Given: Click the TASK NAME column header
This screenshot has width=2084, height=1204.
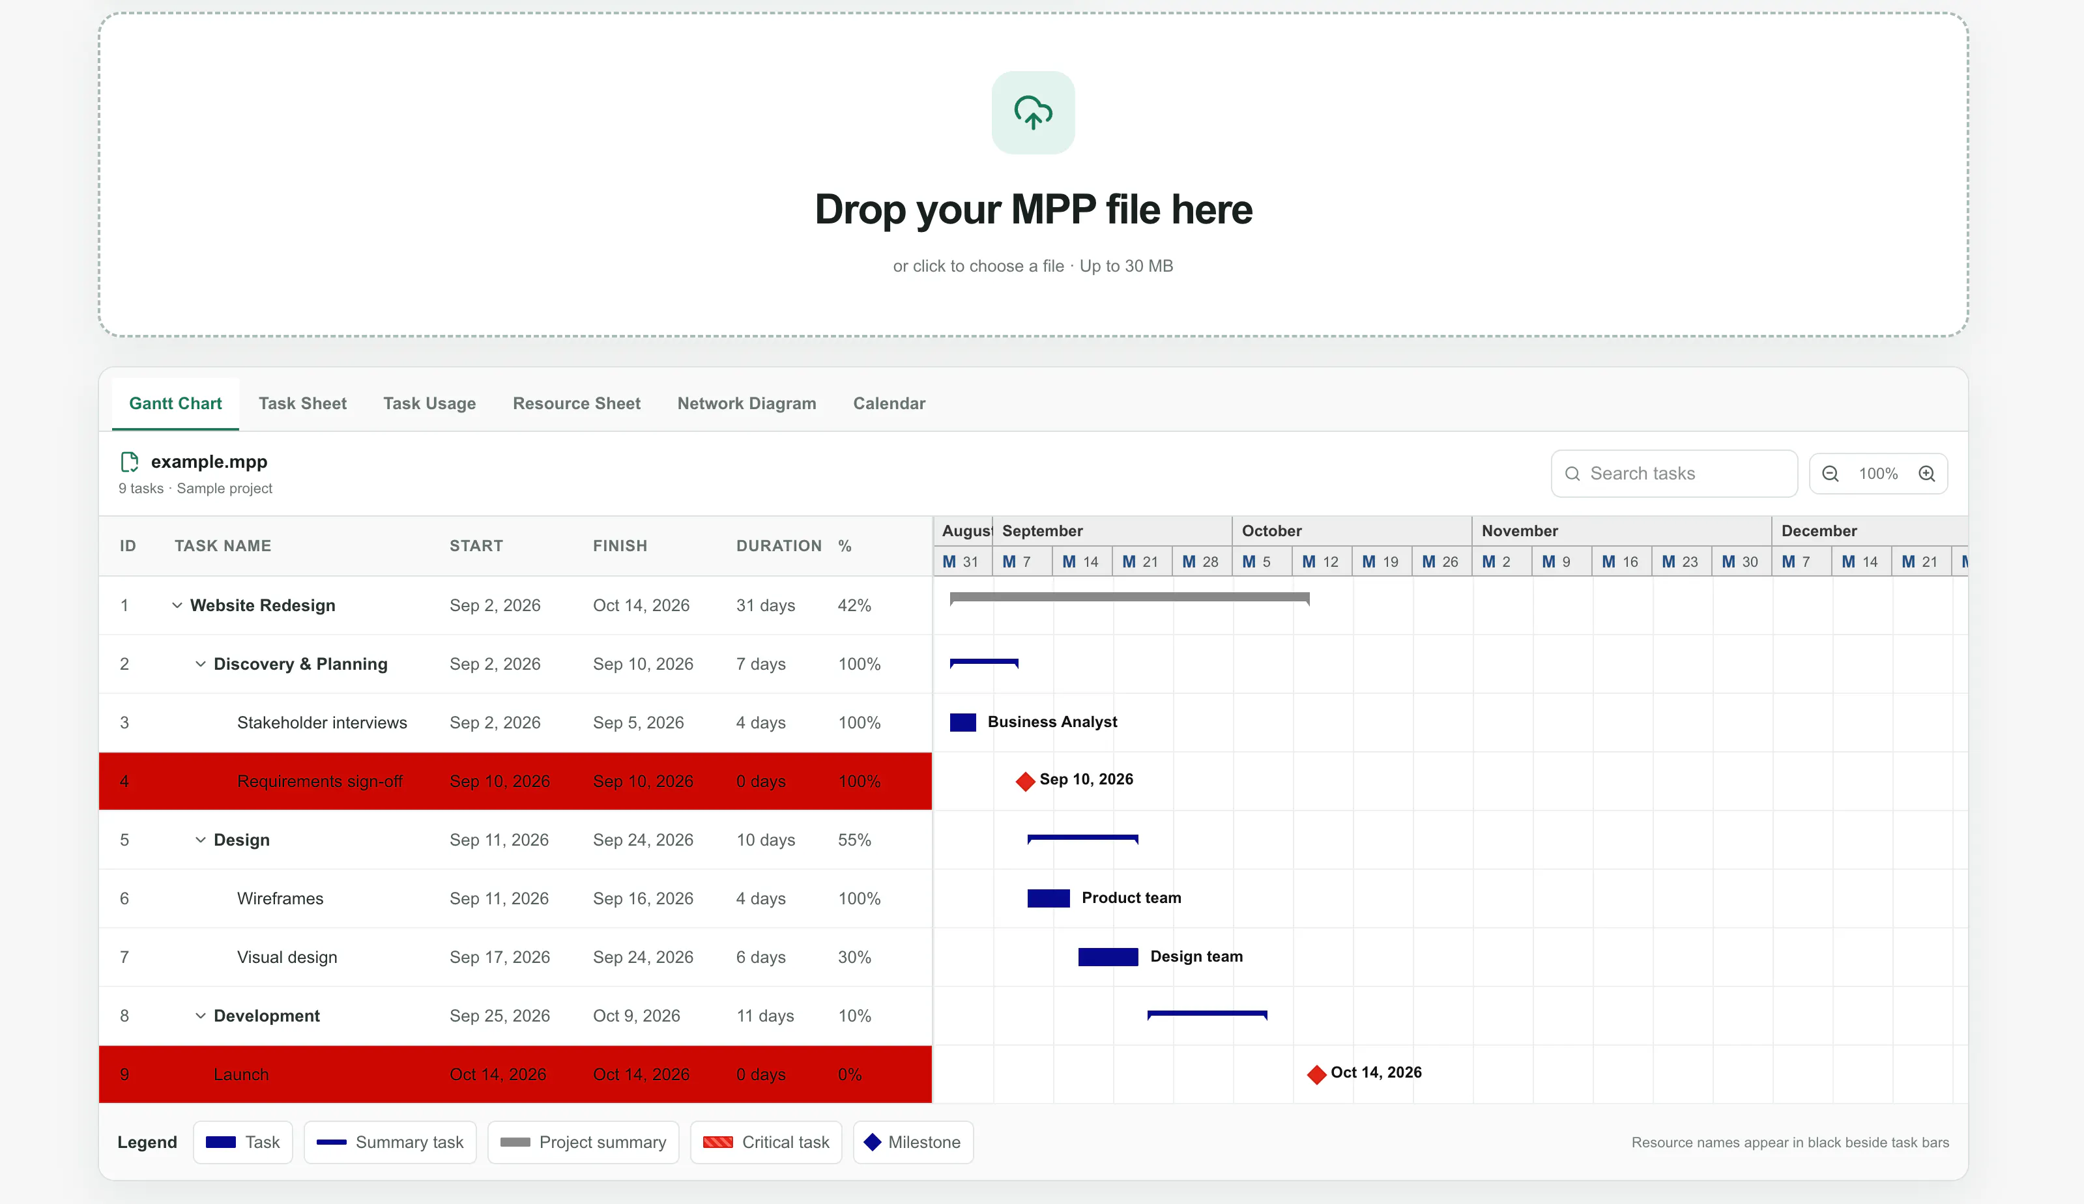Looking at the screenshot, I should tap(222, 546).
